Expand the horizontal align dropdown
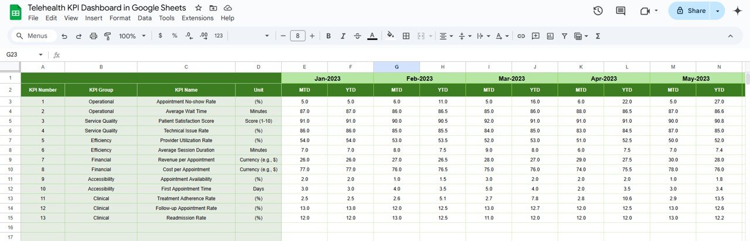The width and height of the screenshot is (750, 241). pyautogui.click(x=446, y=36)
